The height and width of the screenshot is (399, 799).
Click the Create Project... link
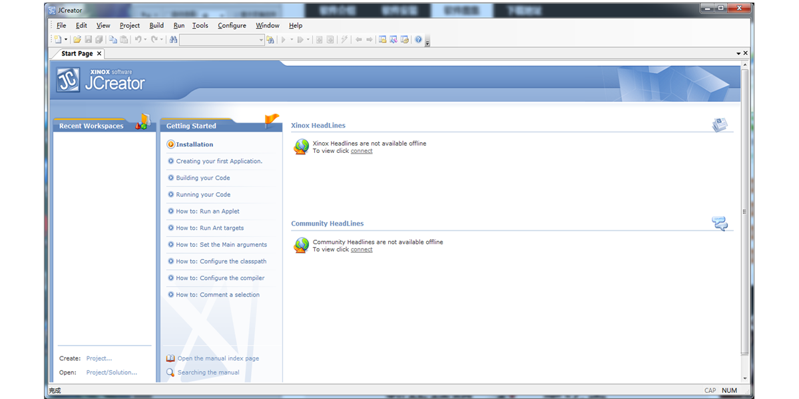99,358
